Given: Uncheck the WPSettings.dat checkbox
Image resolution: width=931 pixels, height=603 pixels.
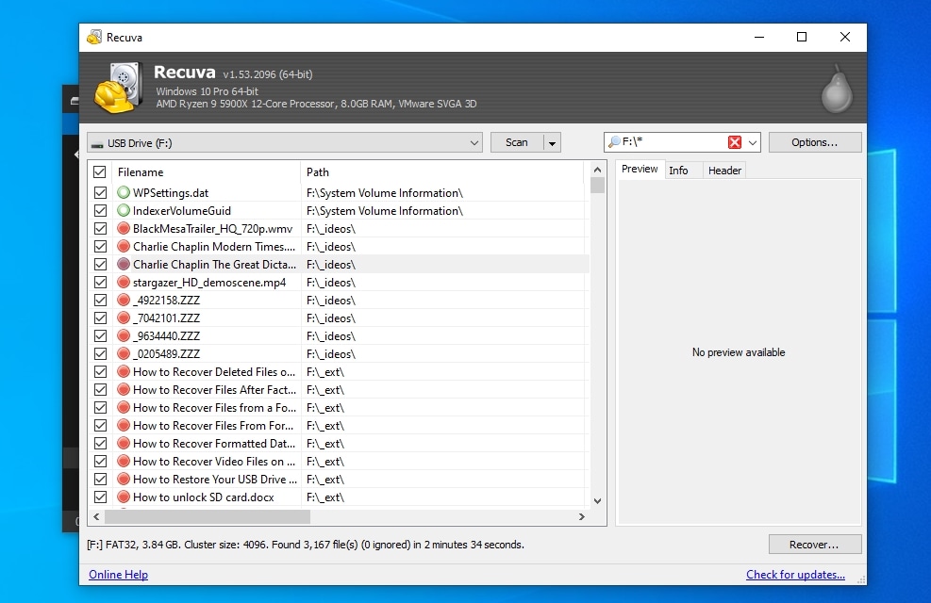Looking at the screenshot, I should (x=100, y=193).
